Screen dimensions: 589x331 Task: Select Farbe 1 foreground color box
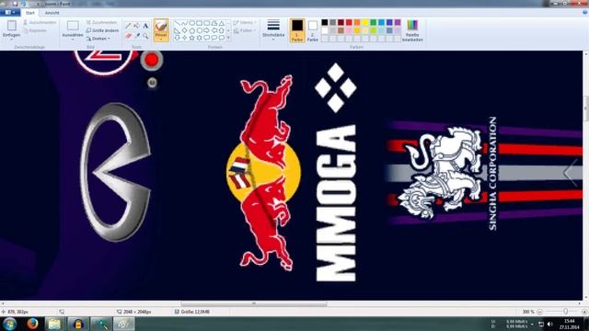297,30
